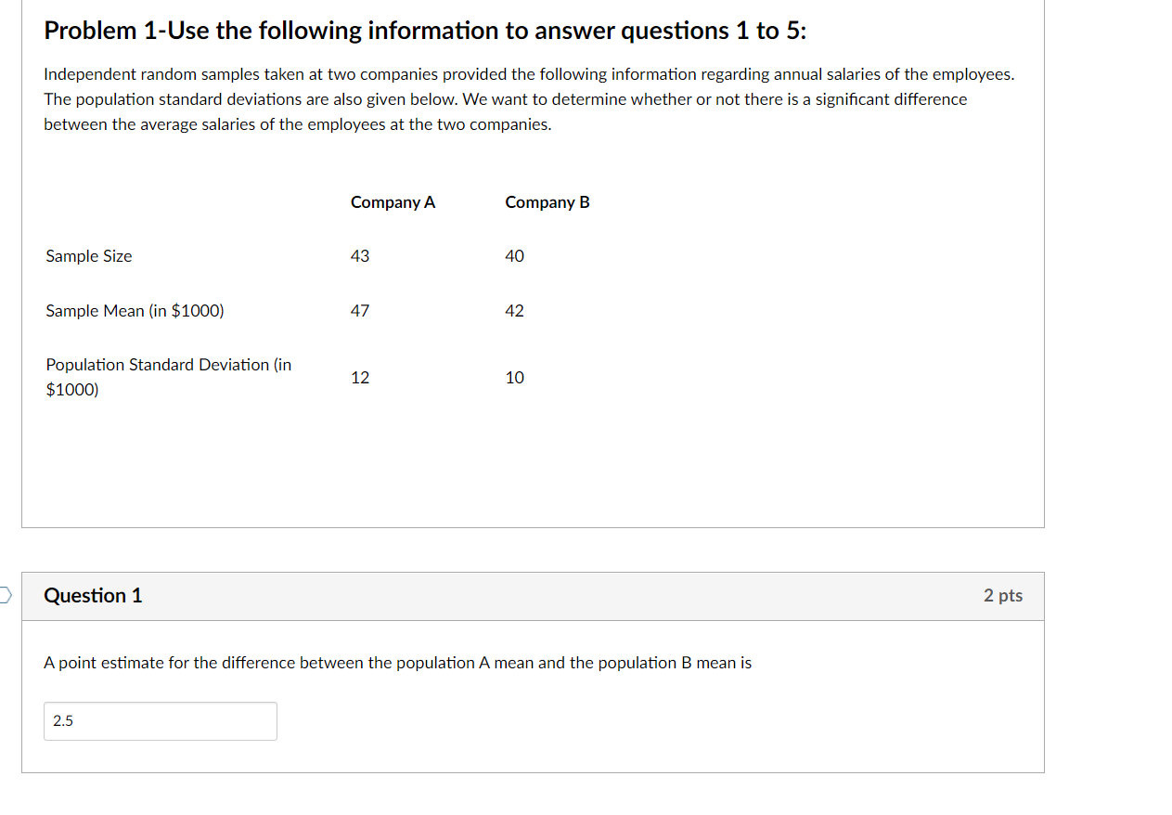Click the sample mean value 42
The image size is (1172, 815).
coord(514,311)
